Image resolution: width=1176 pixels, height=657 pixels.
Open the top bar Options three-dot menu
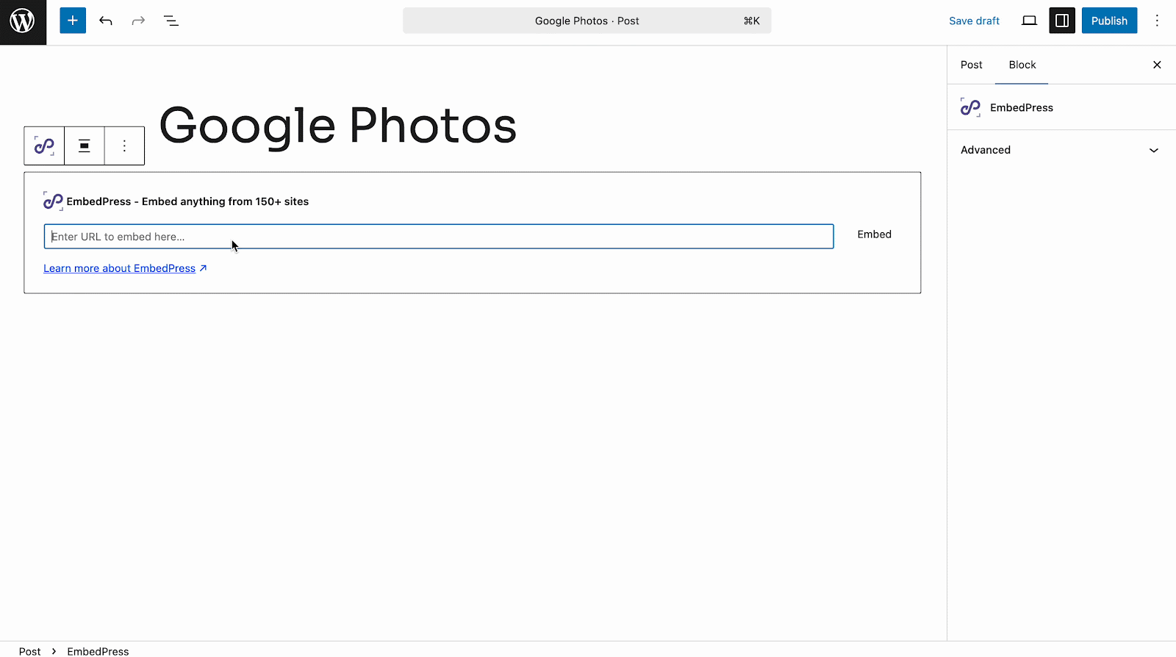1157,21
